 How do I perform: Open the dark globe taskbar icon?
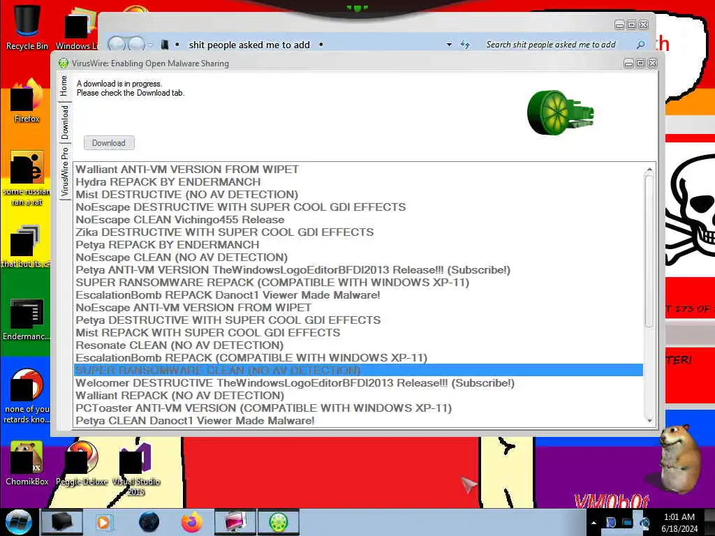click(x=149, y=522)
